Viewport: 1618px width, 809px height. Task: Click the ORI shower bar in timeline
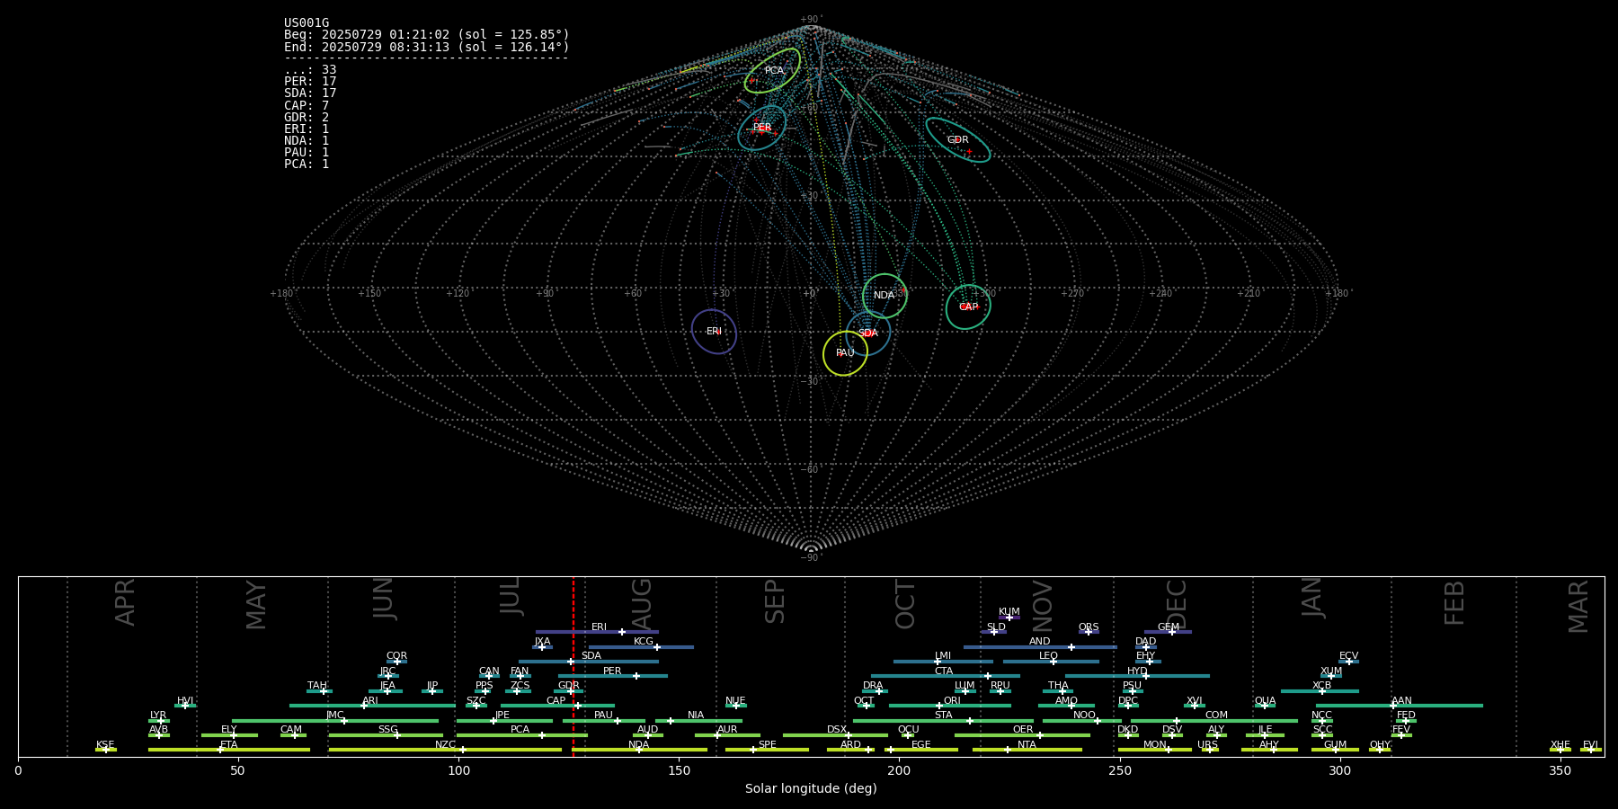coord(950,706)
